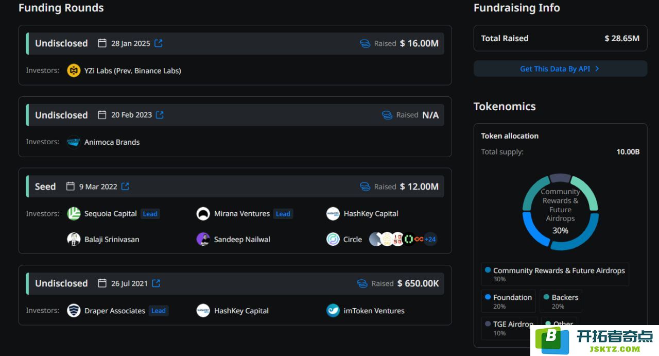Viewport: 659px width, 356px height.
Task: Expand the +24 more investors badge
Action: pos(430,239)
